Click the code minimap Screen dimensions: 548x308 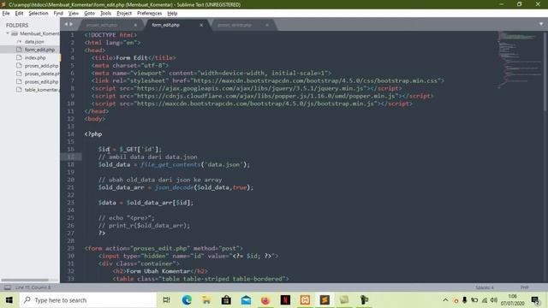tap(519, 59)
